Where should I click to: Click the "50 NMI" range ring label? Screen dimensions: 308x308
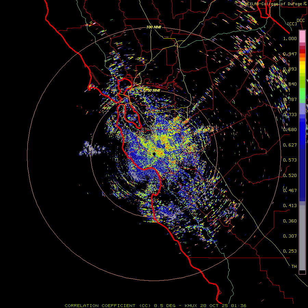pos(154,91)
